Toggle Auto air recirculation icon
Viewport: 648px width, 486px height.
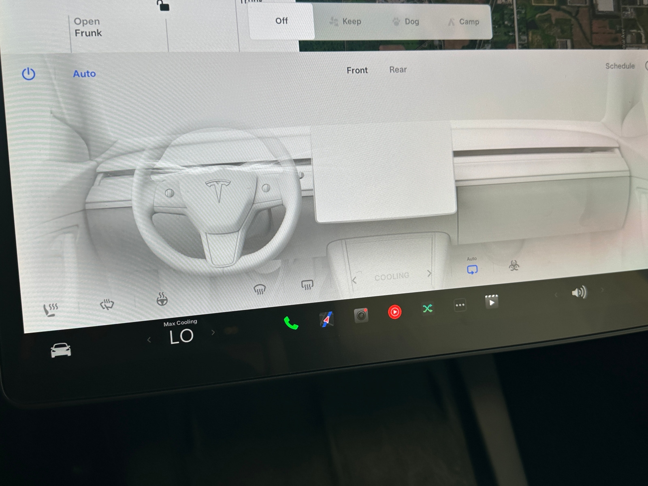[x=472, y=269]
